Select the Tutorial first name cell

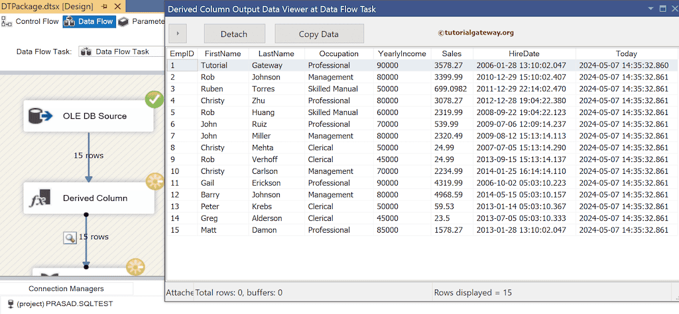tap(223, 65)
